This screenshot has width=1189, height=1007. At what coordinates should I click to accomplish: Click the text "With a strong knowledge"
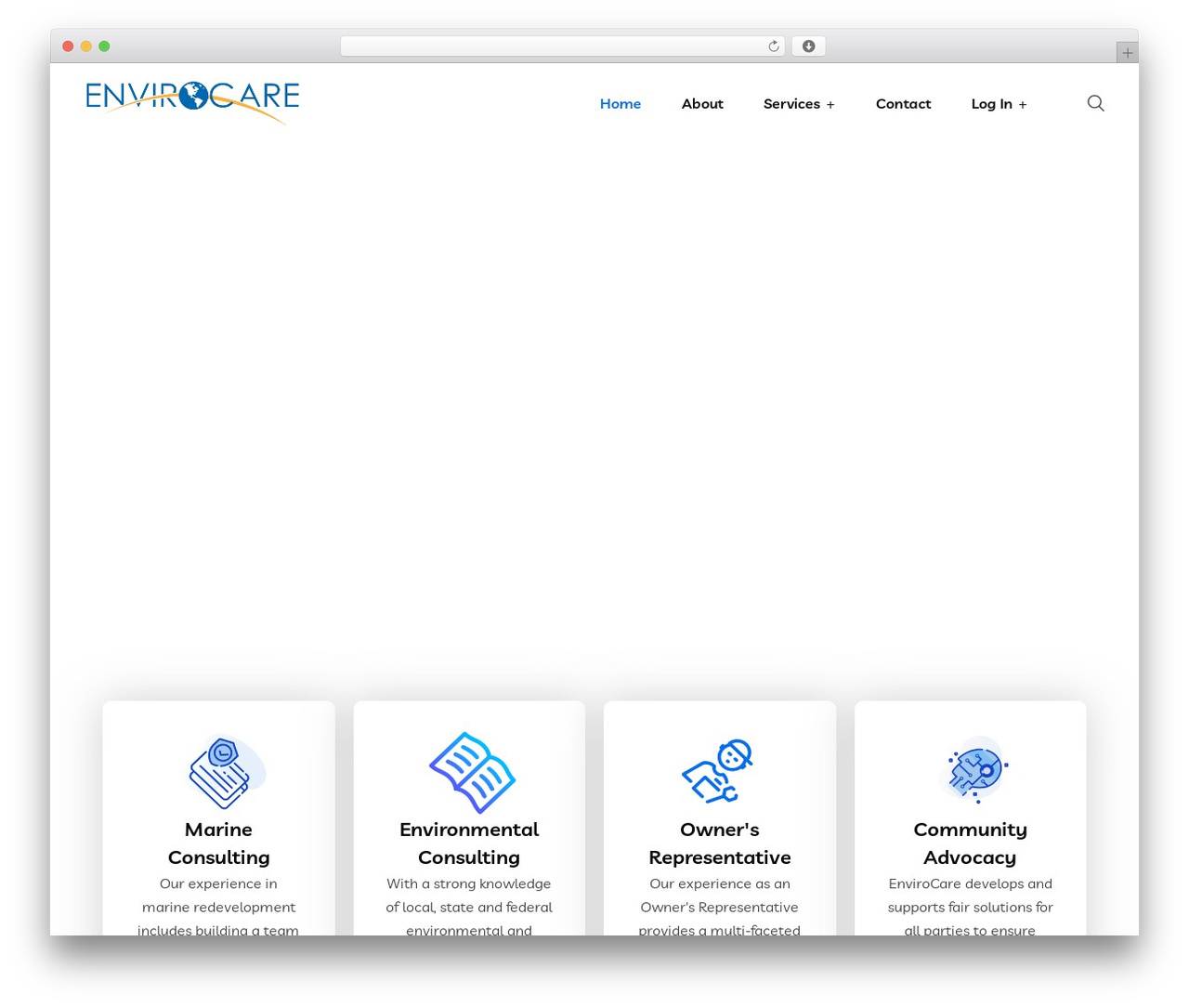(x=469, y=883)
